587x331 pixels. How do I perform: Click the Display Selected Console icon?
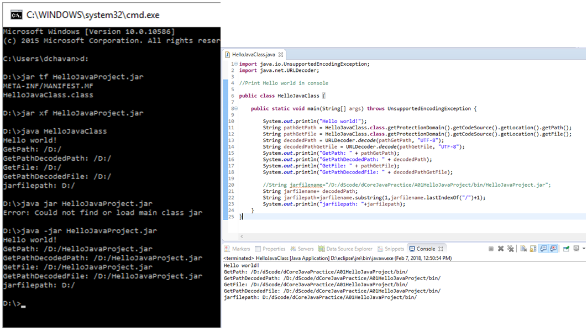(x=576, y=249)
